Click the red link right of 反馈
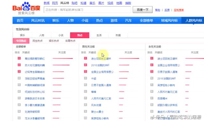 [x=179, y=10]
